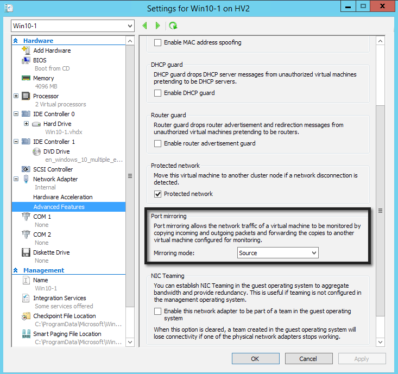This screenshot has height=374, width=398.
Task: Click the left pane scroll down arrow
Action: pos(130,342)
